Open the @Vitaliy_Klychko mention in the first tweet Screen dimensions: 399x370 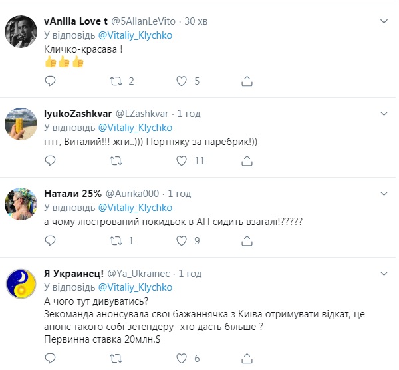coord(136,35)
